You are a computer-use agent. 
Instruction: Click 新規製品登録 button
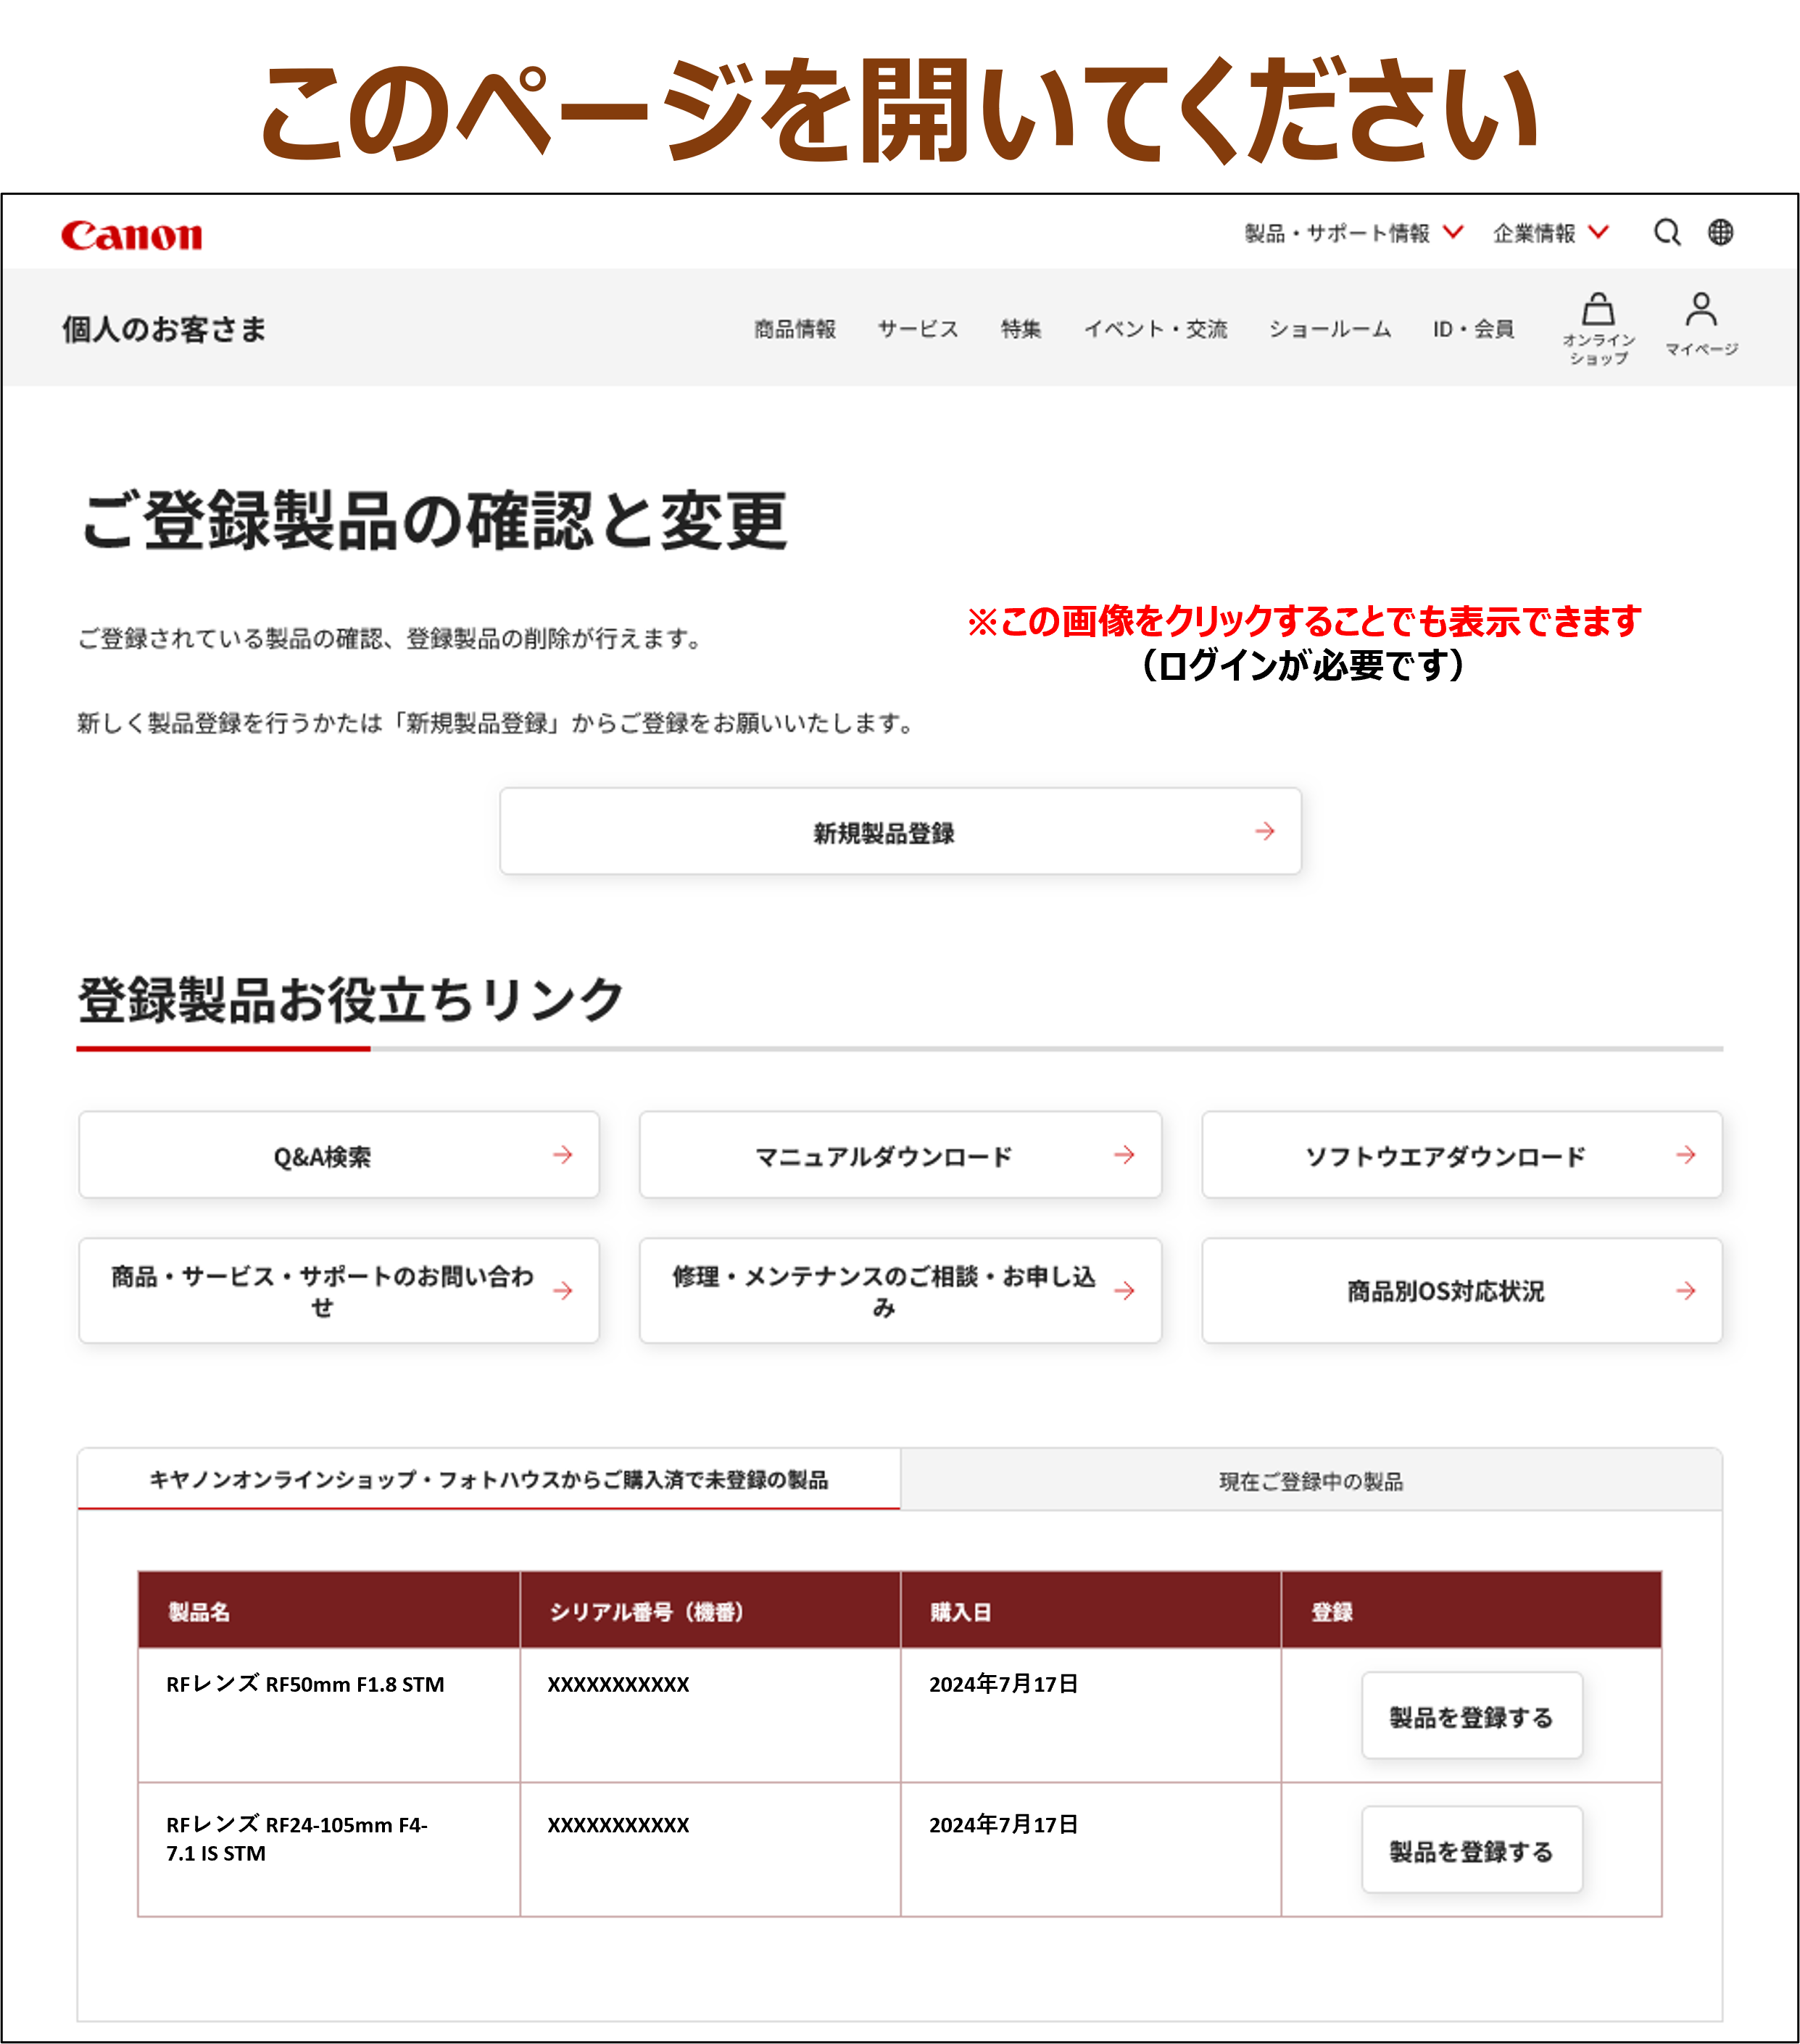click(x=900, y=831)
